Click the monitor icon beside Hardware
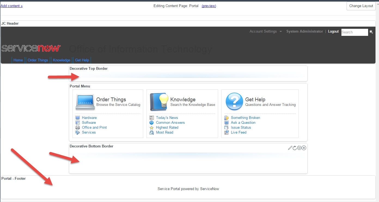 point(77,118)
